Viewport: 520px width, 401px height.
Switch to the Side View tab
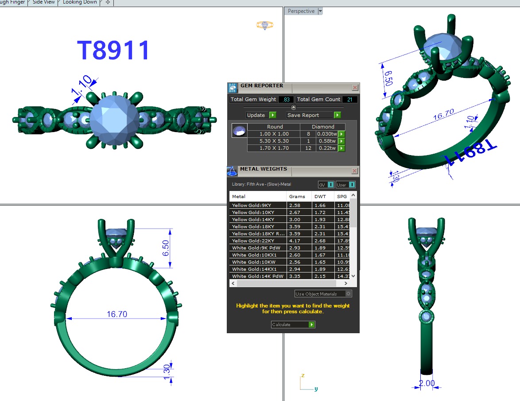(x=44, y=2)
